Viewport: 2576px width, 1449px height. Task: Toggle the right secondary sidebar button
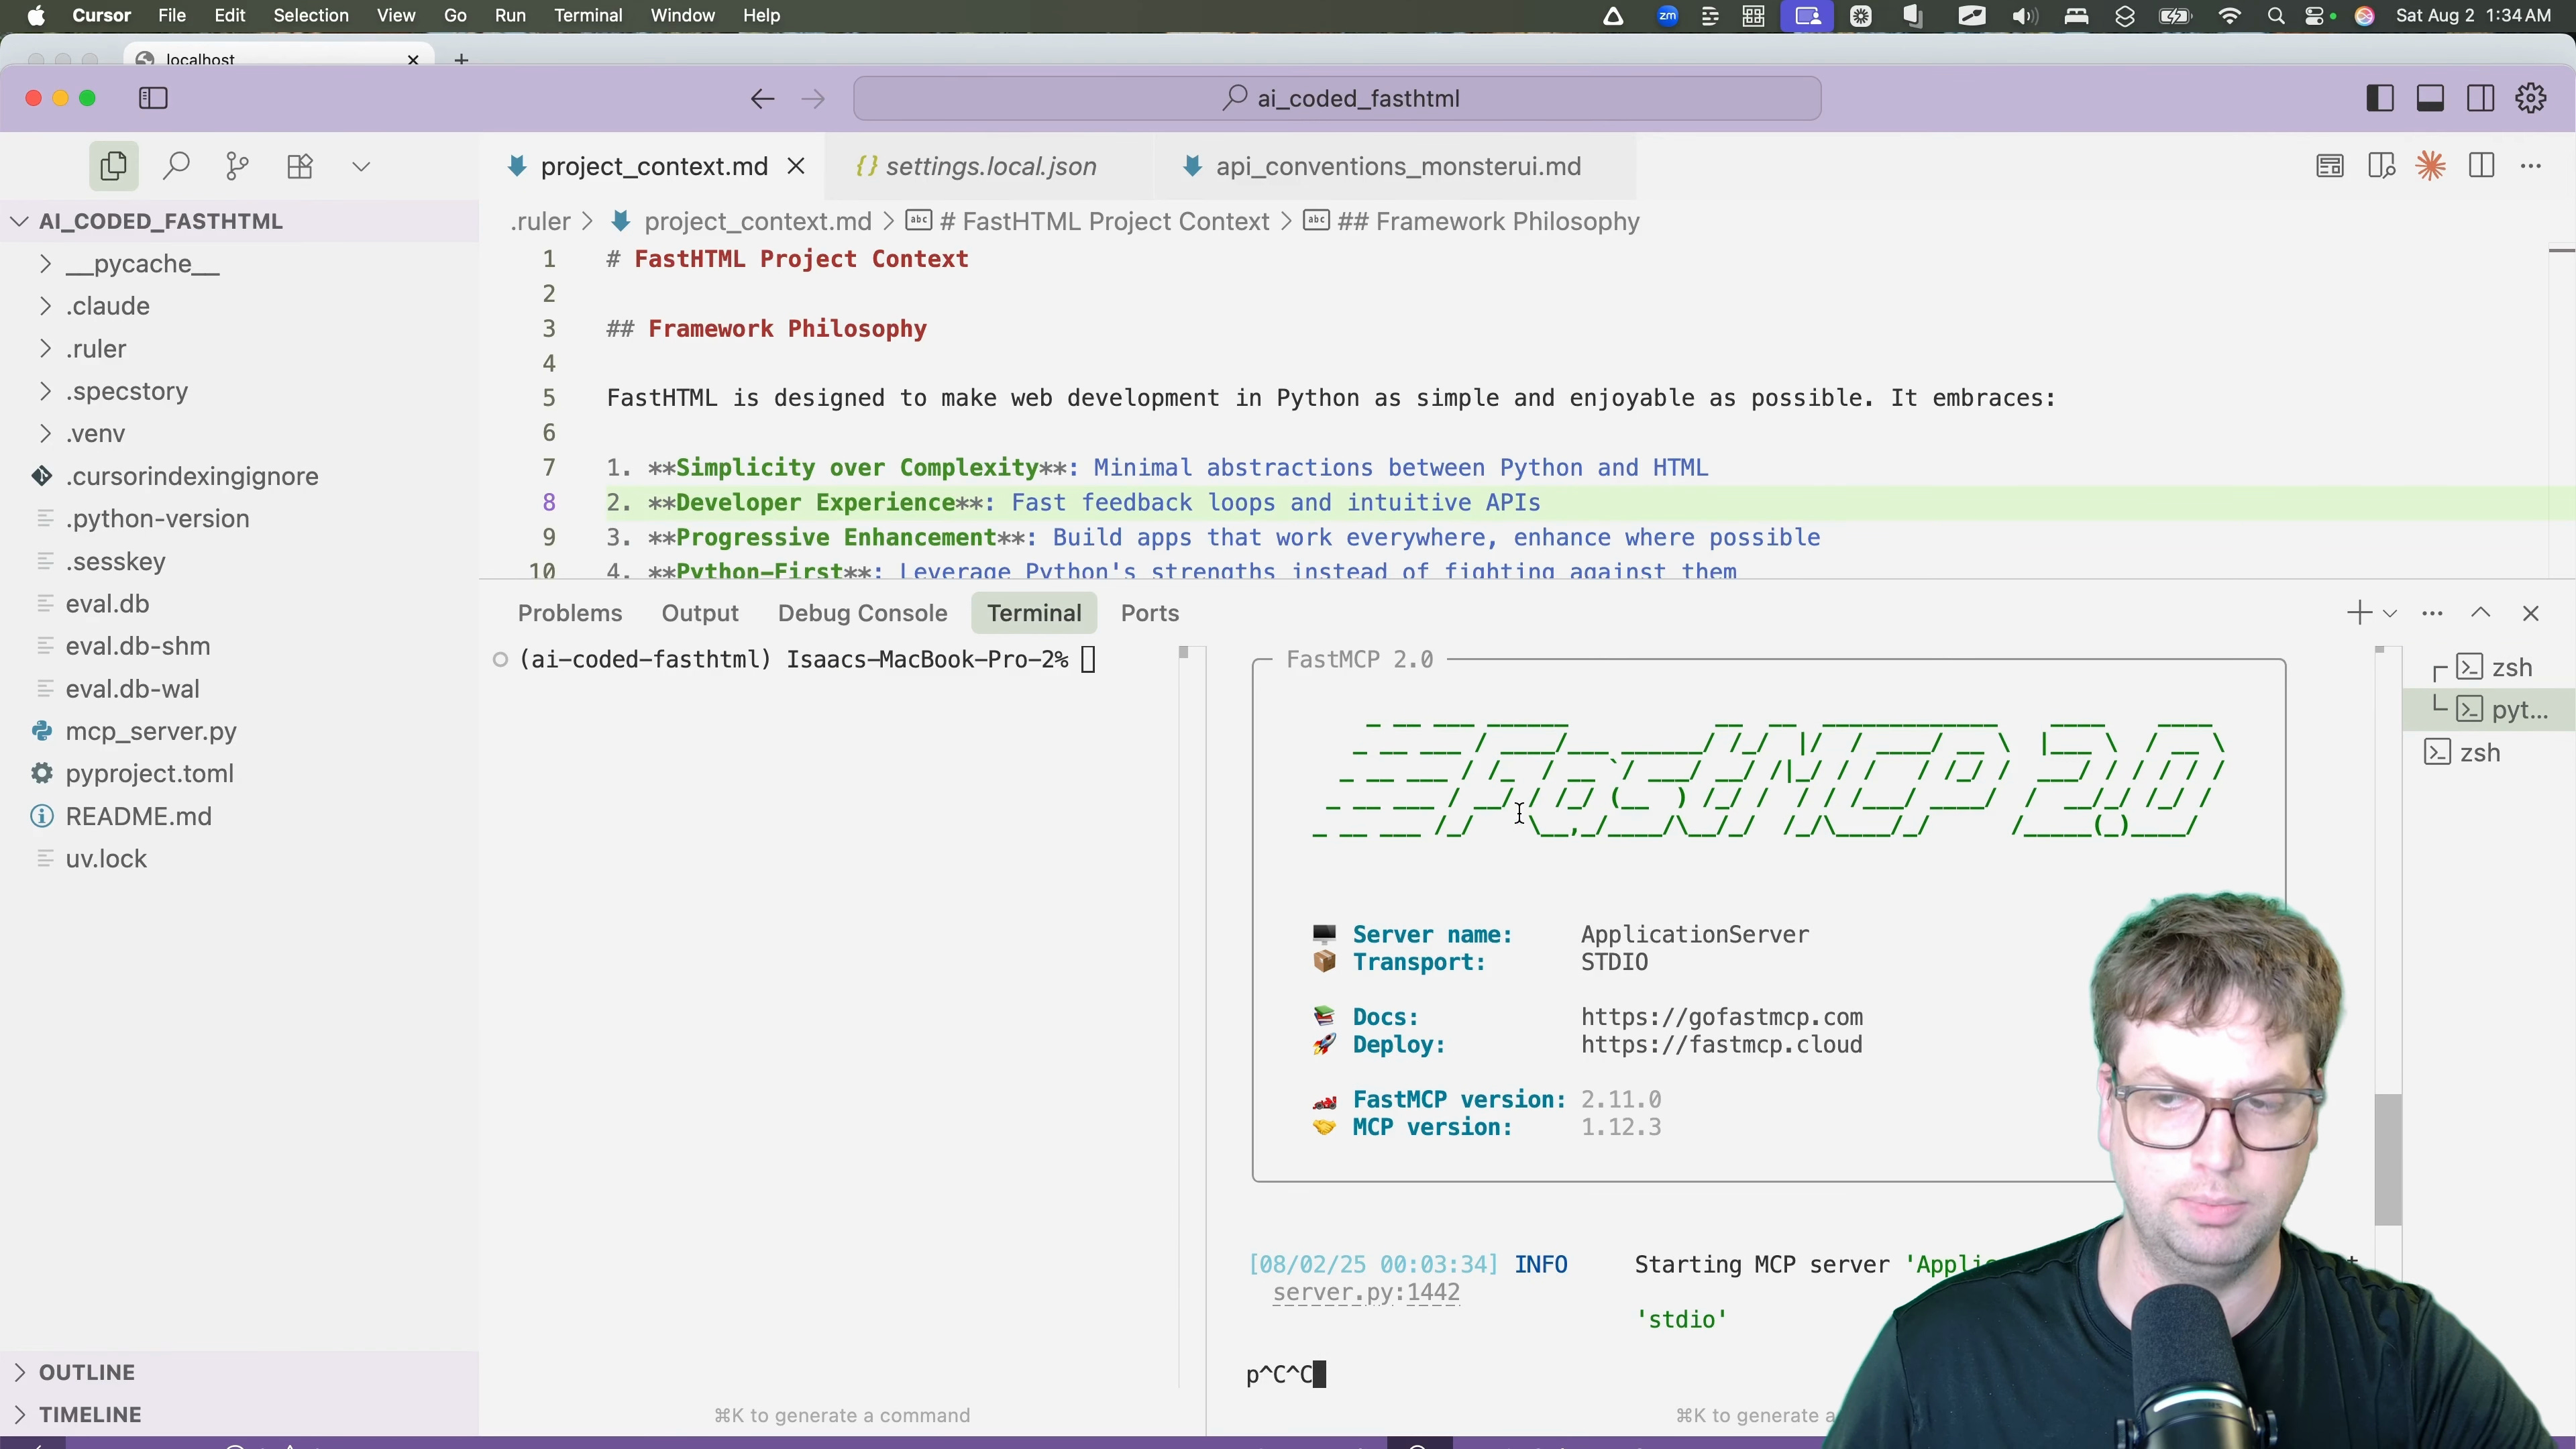pyautogui.click(x=2481, y=98)
